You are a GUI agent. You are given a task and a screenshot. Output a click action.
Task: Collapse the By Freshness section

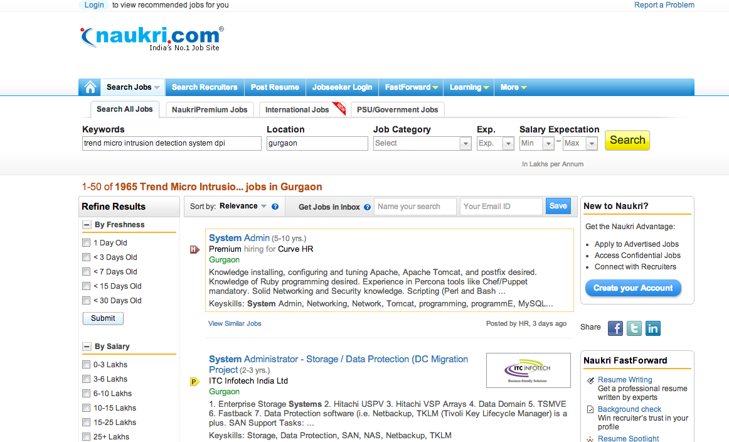click(x=87, y=225)
